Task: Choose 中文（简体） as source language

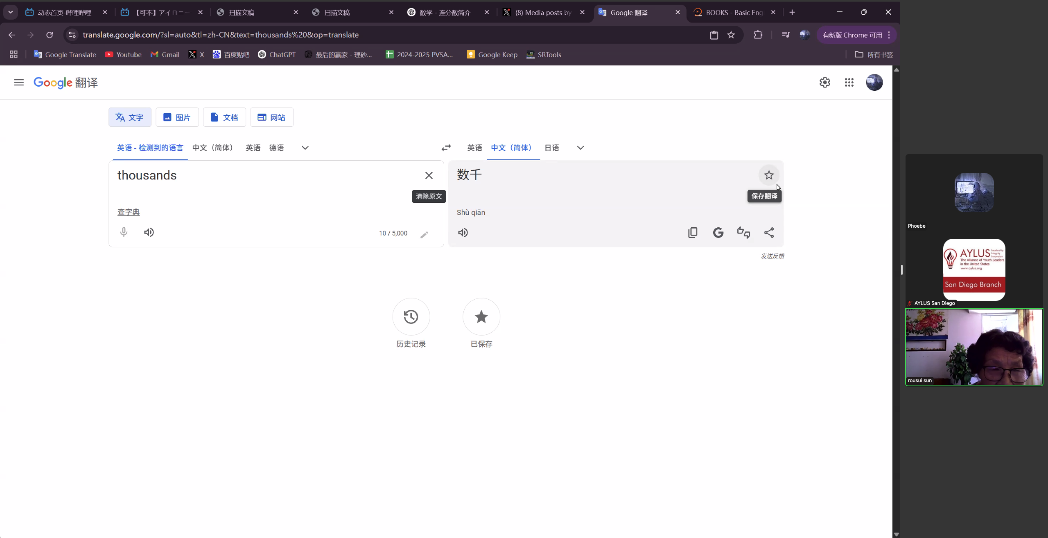Action: pyautogui.click(x=215, y=148)
